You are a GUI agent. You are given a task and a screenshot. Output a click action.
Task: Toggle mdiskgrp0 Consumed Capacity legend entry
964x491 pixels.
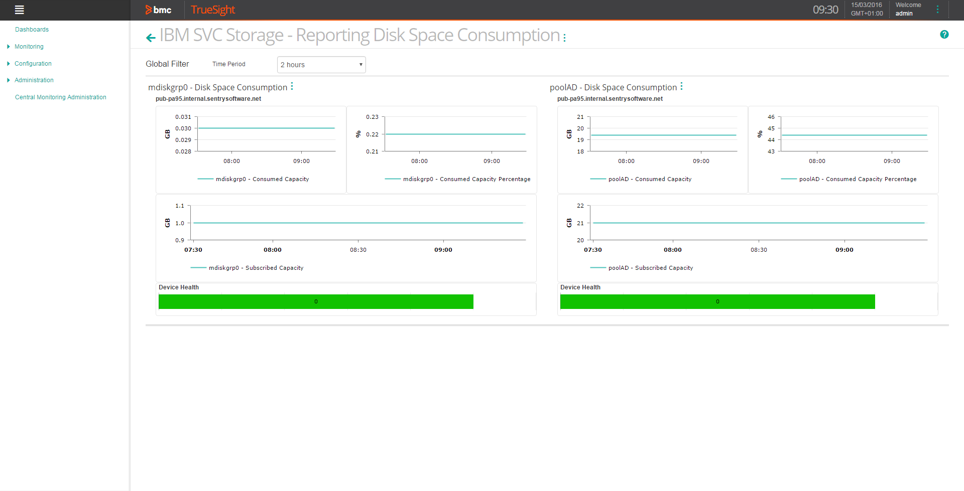pyautogui.click(x=253, y=179)
